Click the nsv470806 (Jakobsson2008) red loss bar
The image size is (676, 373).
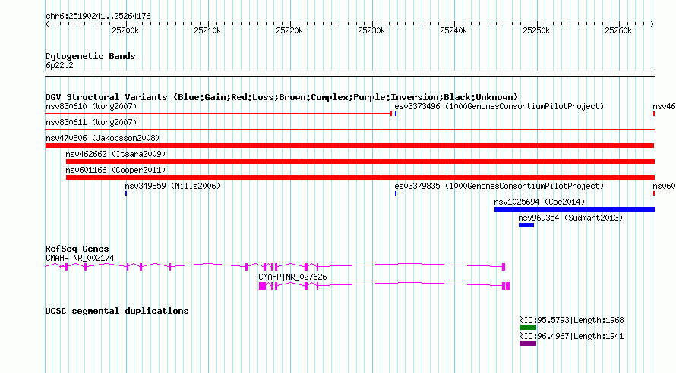coord(349,146)
